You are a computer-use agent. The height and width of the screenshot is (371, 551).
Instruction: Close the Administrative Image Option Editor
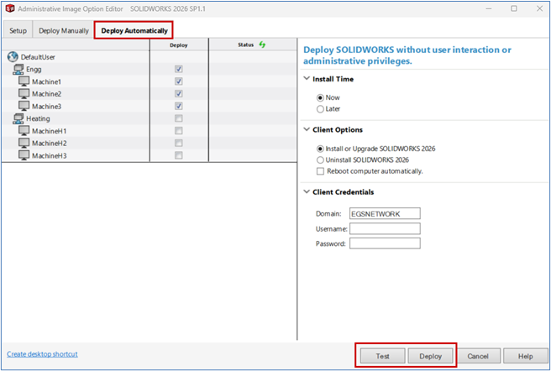click(539, 8)
